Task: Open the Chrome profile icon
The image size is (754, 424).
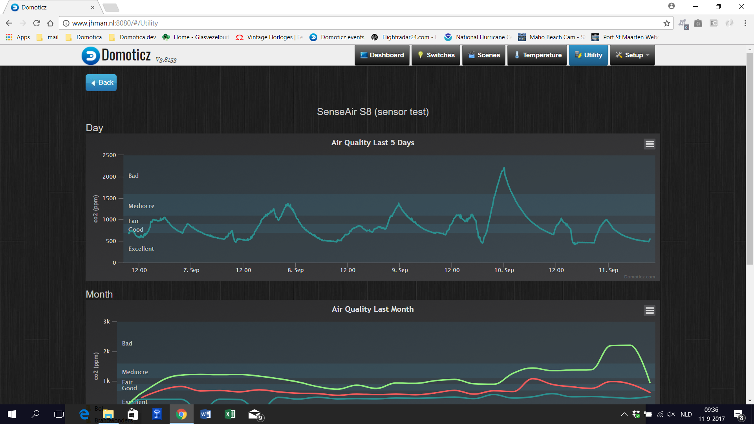Action: click(672, 6)
